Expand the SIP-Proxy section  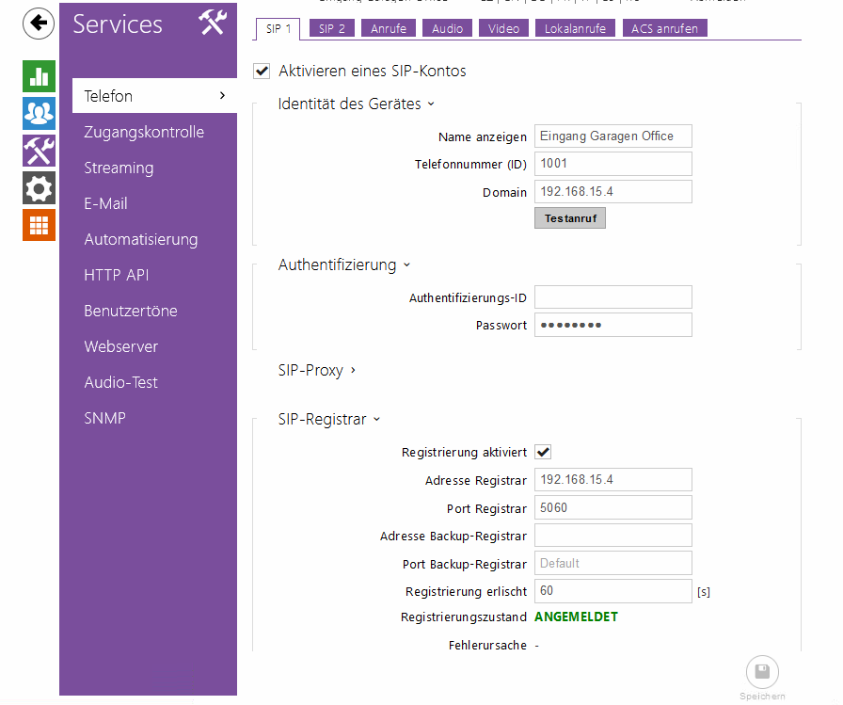[317, 370]
